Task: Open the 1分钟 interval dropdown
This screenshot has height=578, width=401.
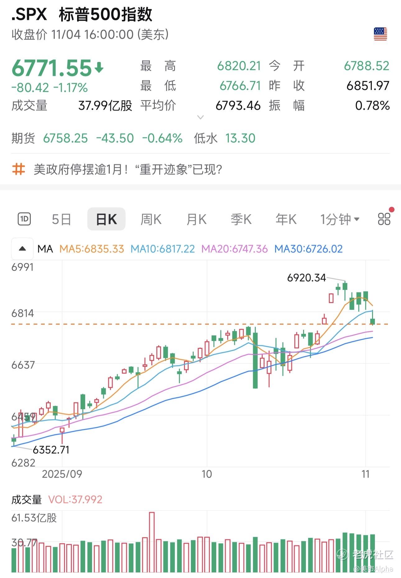Action: tap(340, 219)
